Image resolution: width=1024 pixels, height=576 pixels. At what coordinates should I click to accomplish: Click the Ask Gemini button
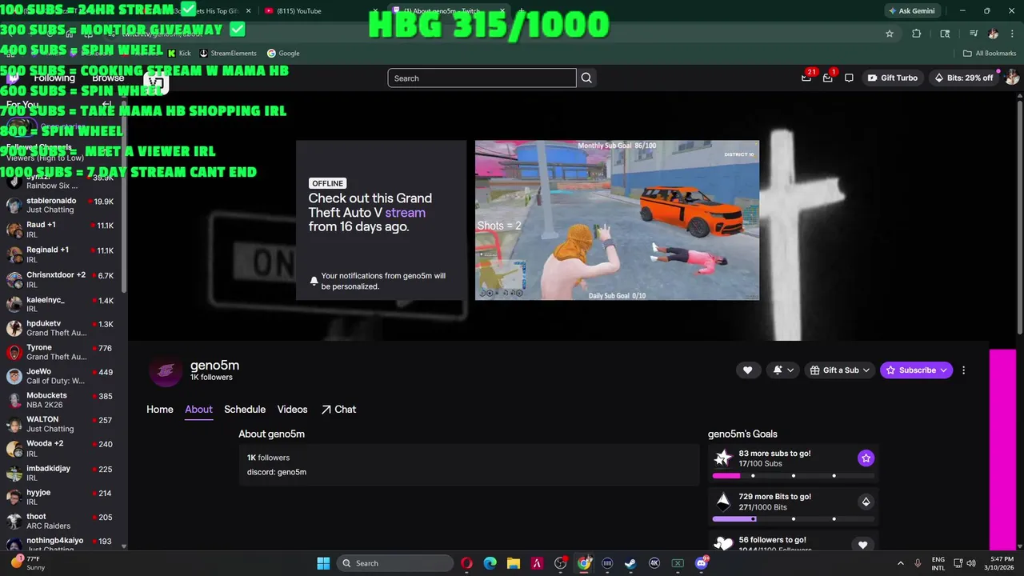911,10
